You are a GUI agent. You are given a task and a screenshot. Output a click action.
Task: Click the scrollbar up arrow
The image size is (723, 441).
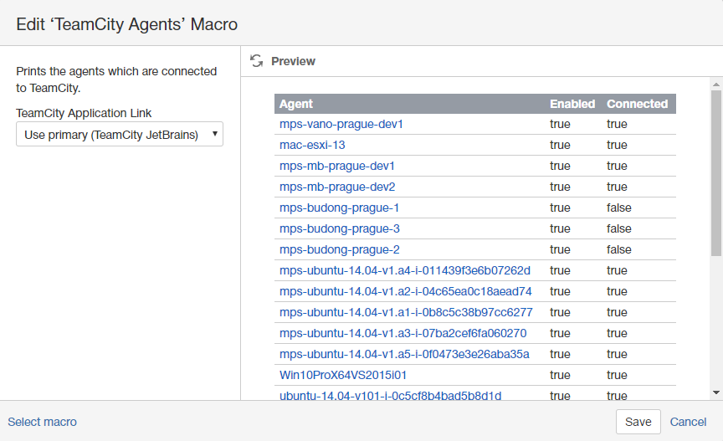pos(715,85)
